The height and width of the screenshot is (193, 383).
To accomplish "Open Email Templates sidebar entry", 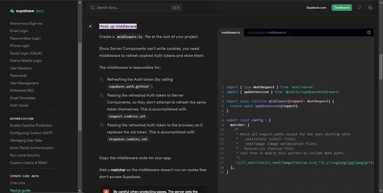I will (23, 98).
